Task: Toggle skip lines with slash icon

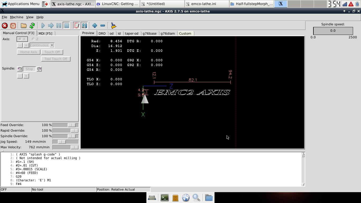Action: coord(77,26)
